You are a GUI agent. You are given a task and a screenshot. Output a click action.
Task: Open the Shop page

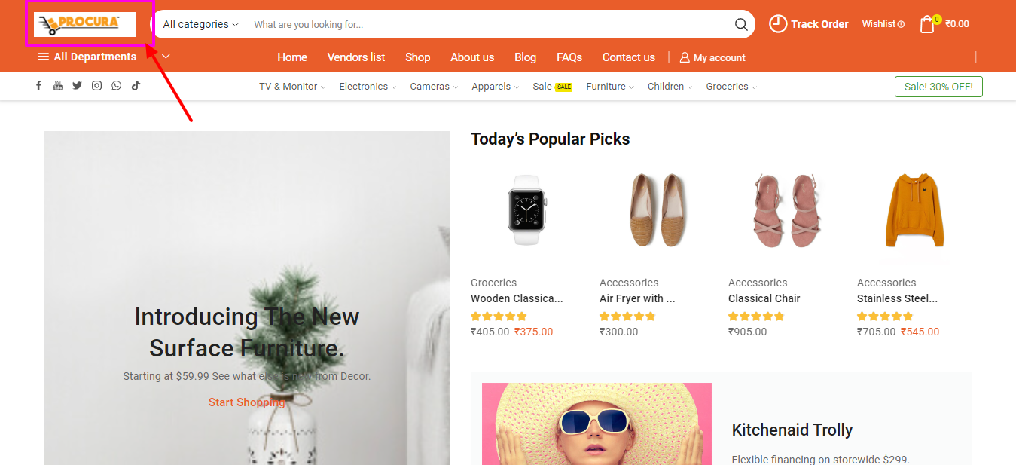tap(418, 57)
